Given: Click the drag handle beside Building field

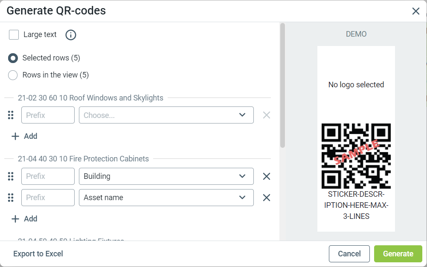Looking at the screenshot, I should 11,176.
